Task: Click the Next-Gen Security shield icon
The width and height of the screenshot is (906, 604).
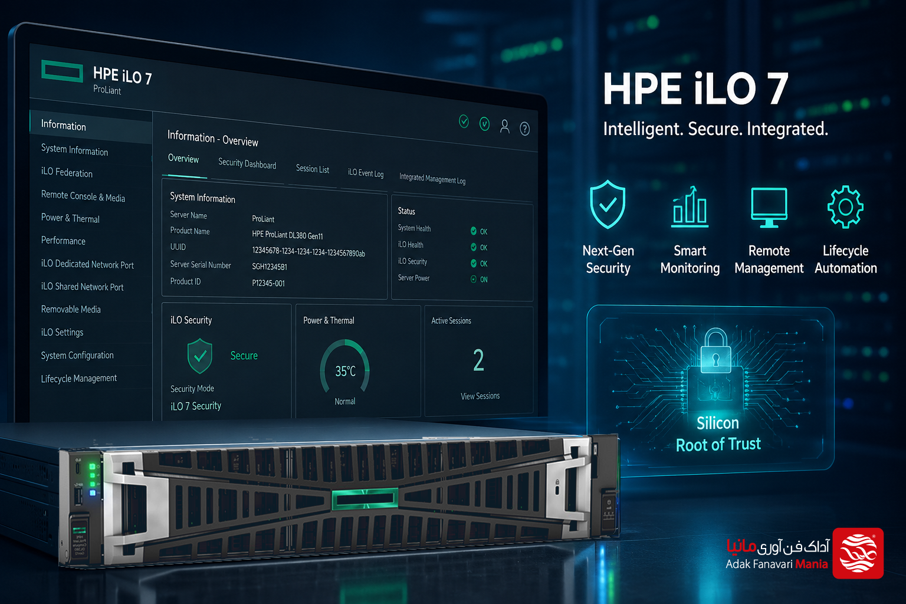Action: pyautogui.click(x=608, y=205)
